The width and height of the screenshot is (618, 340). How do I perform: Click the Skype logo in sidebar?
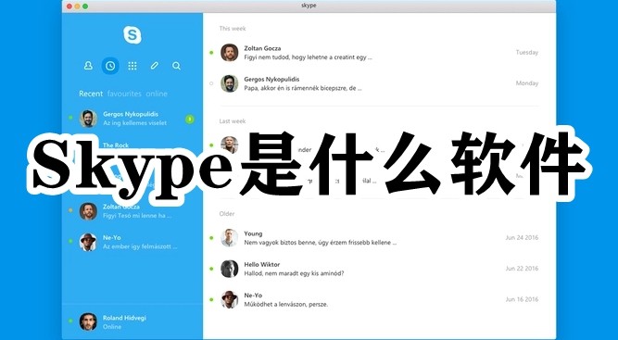coord(132,34)
